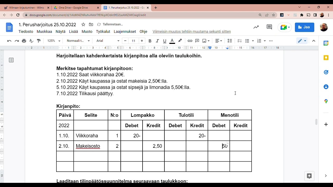Viewport: 333px width, 187px height.
Task: Open checklist options in toolbar
Action: (x=240, y=41)
